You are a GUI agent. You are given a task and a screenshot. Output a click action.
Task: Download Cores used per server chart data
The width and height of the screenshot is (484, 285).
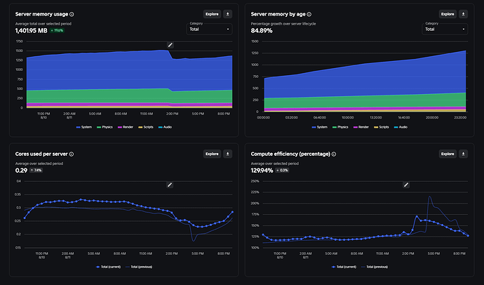(x=228, y=154)
